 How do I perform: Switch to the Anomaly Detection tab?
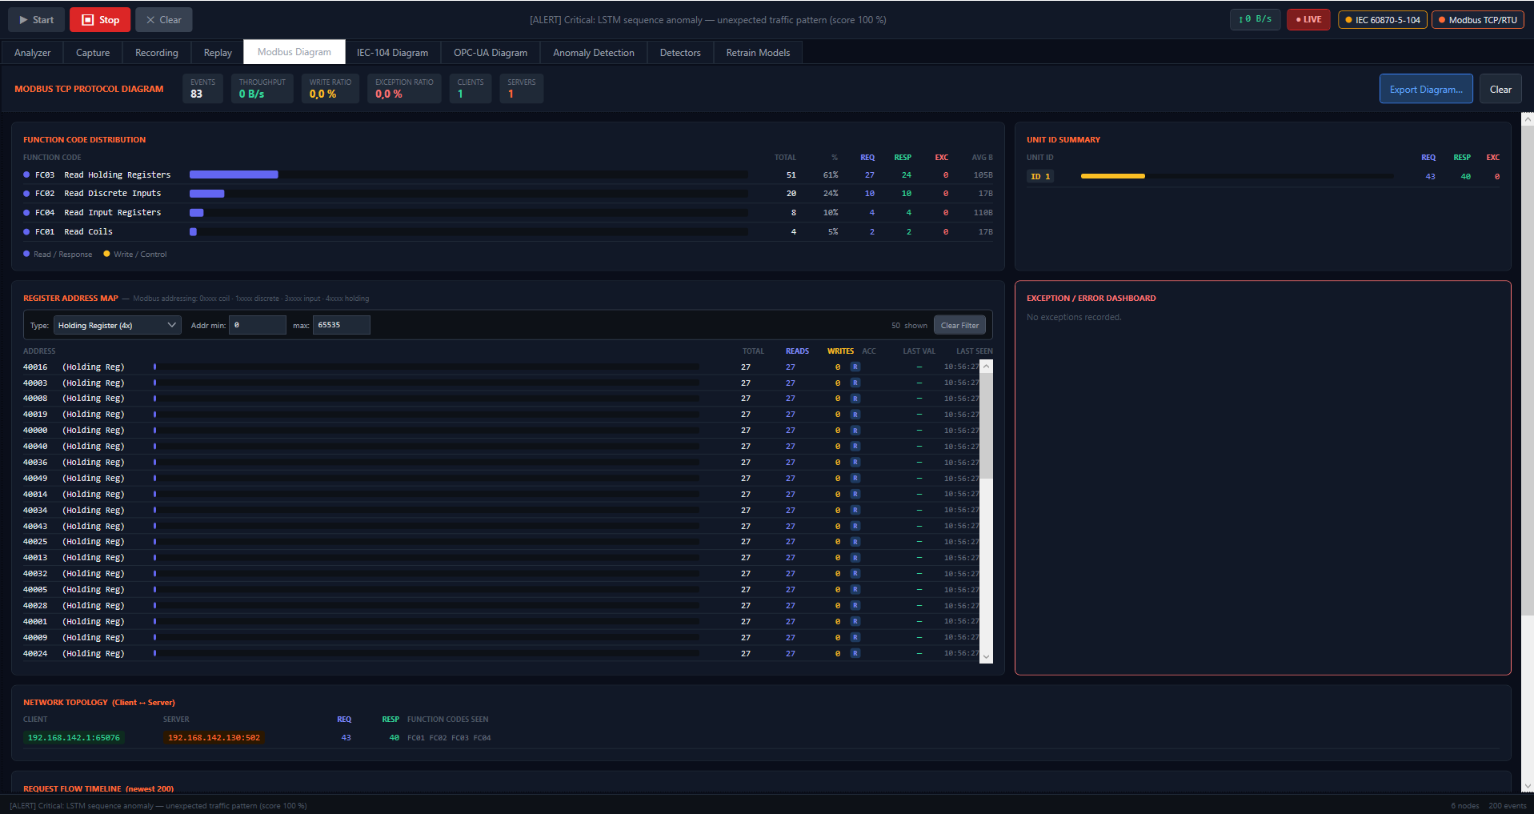pyautogui.click(x=593, y=53)
